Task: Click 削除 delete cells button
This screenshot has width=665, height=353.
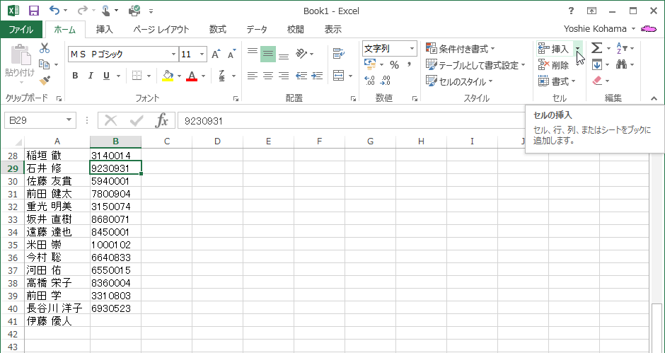Action: (554, 65)
